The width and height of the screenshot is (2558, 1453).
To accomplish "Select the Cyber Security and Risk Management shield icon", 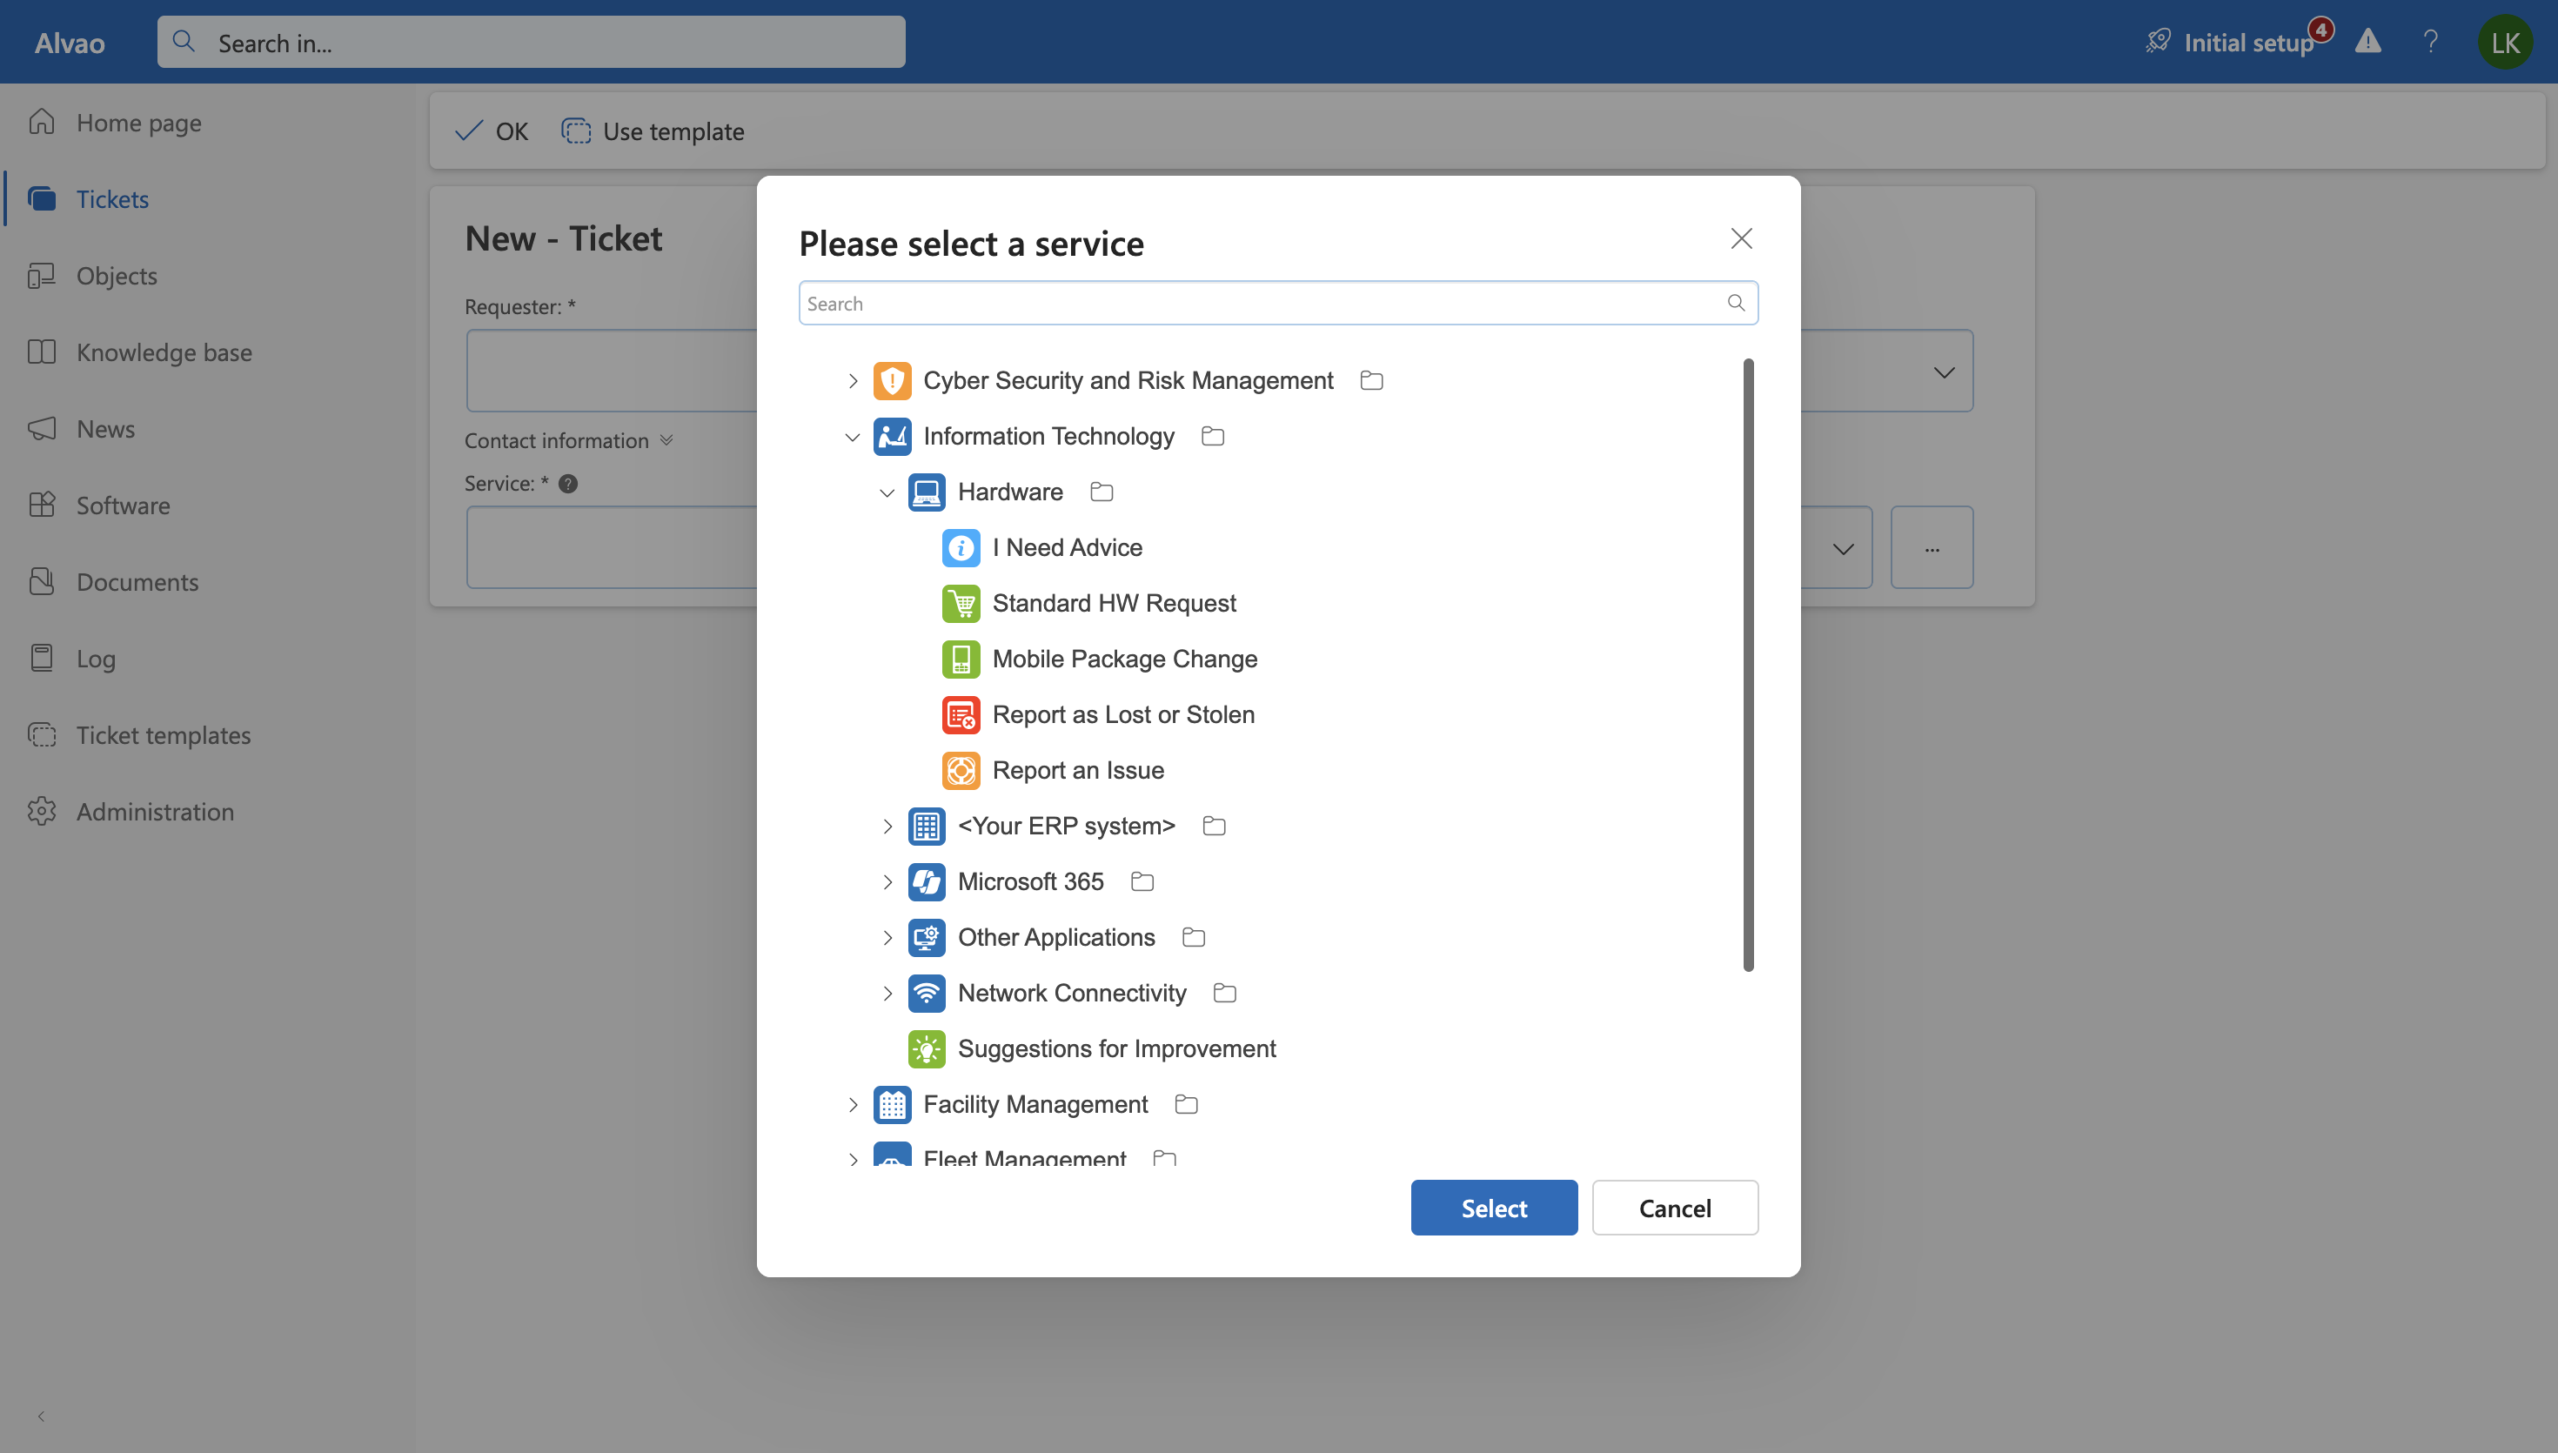I will [x=892, y=380].
